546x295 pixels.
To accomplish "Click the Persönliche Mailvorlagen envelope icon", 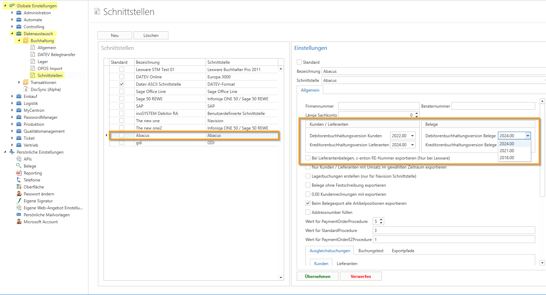I will (19, 215).
